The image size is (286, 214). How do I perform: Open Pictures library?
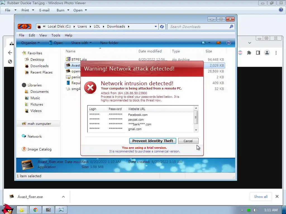click(x=34, y=104)
